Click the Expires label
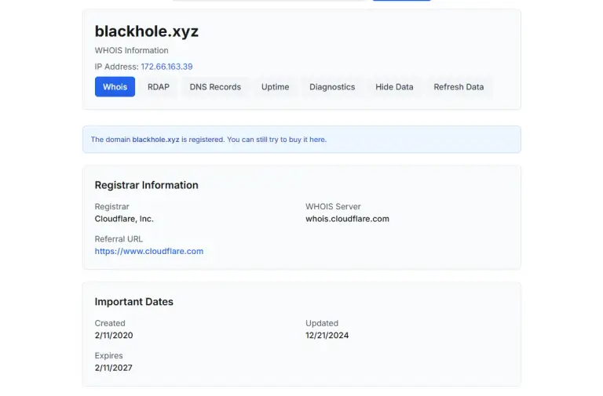The image size is (603, 396). point(109,356)
